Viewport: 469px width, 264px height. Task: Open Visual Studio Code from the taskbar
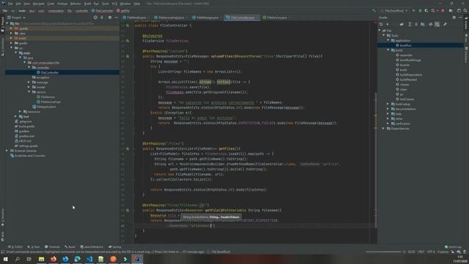click(89, 259)
